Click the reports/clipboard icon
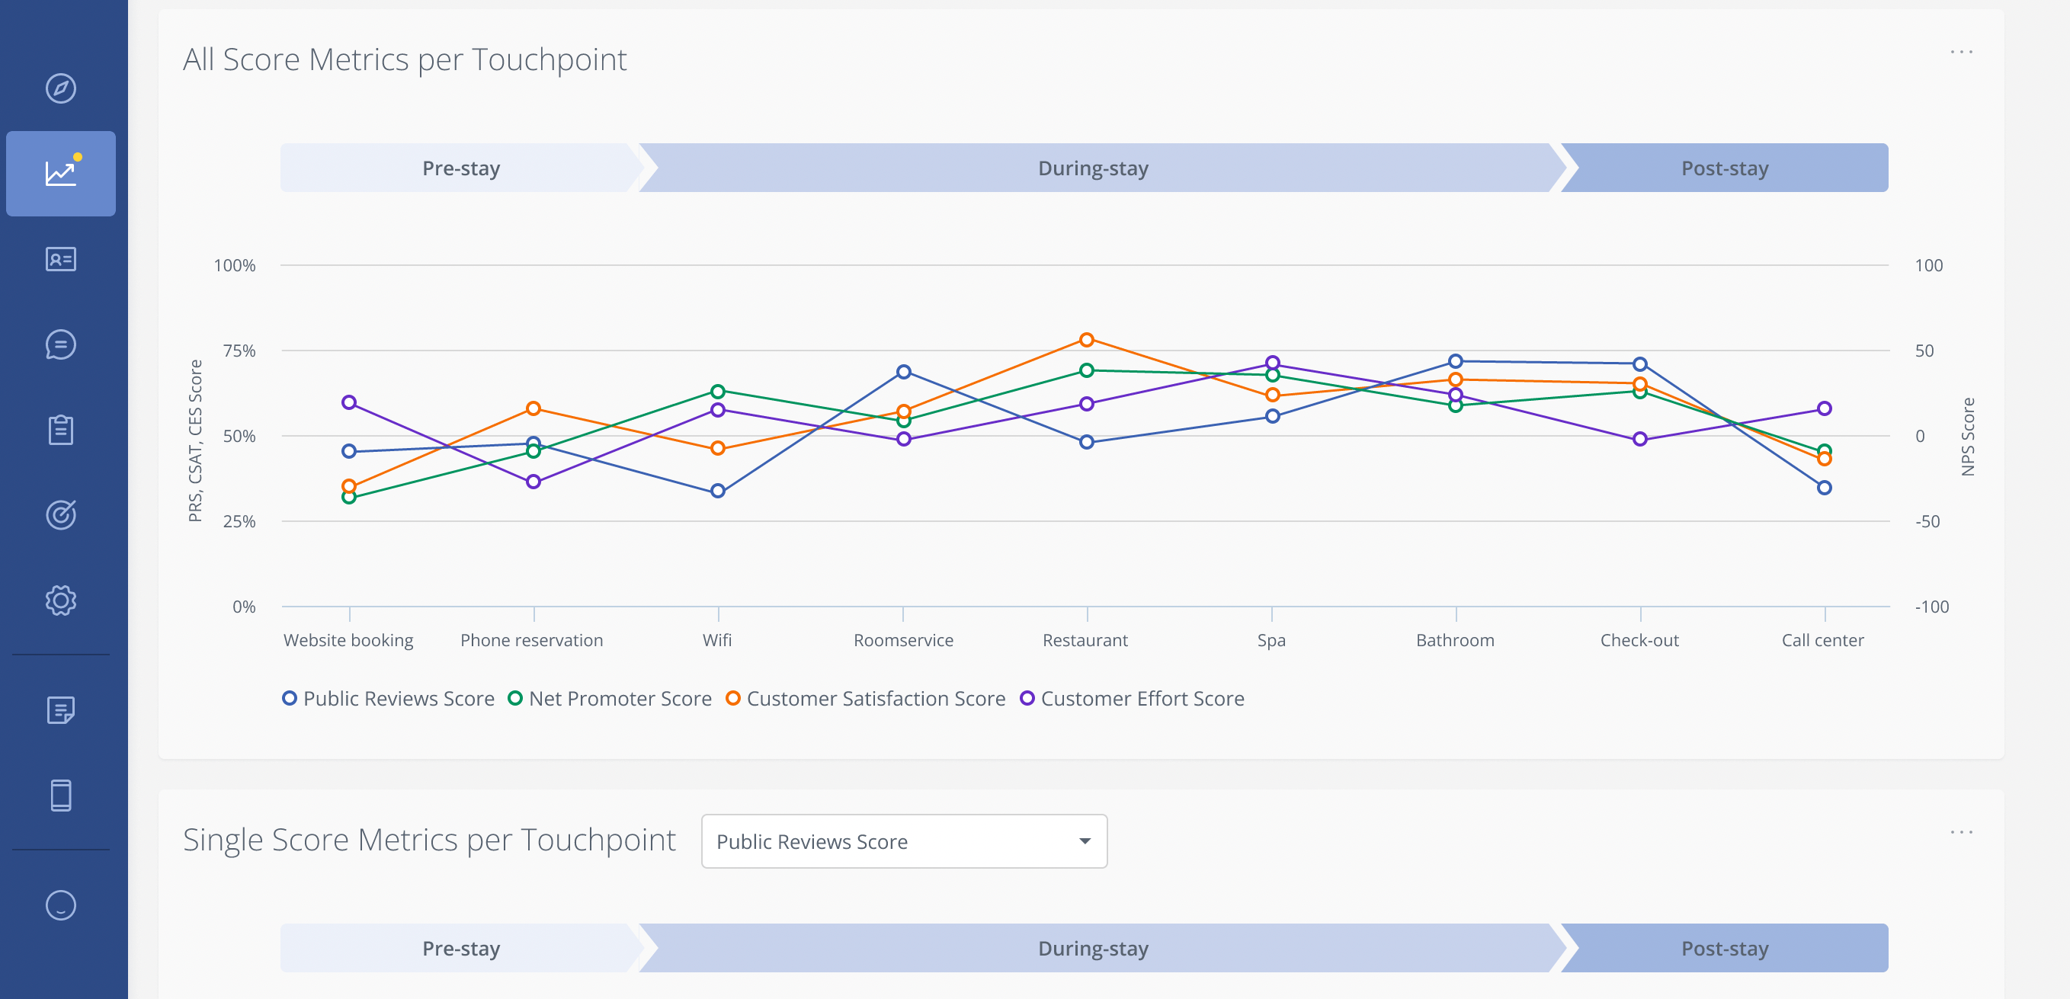Viewport: 2070px width, 999px height. coord(62,431)
